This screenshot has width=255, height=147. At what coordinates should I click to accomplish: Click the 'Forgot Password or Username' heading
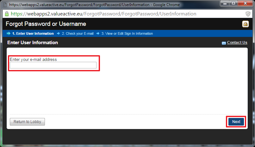click(46, 24)
